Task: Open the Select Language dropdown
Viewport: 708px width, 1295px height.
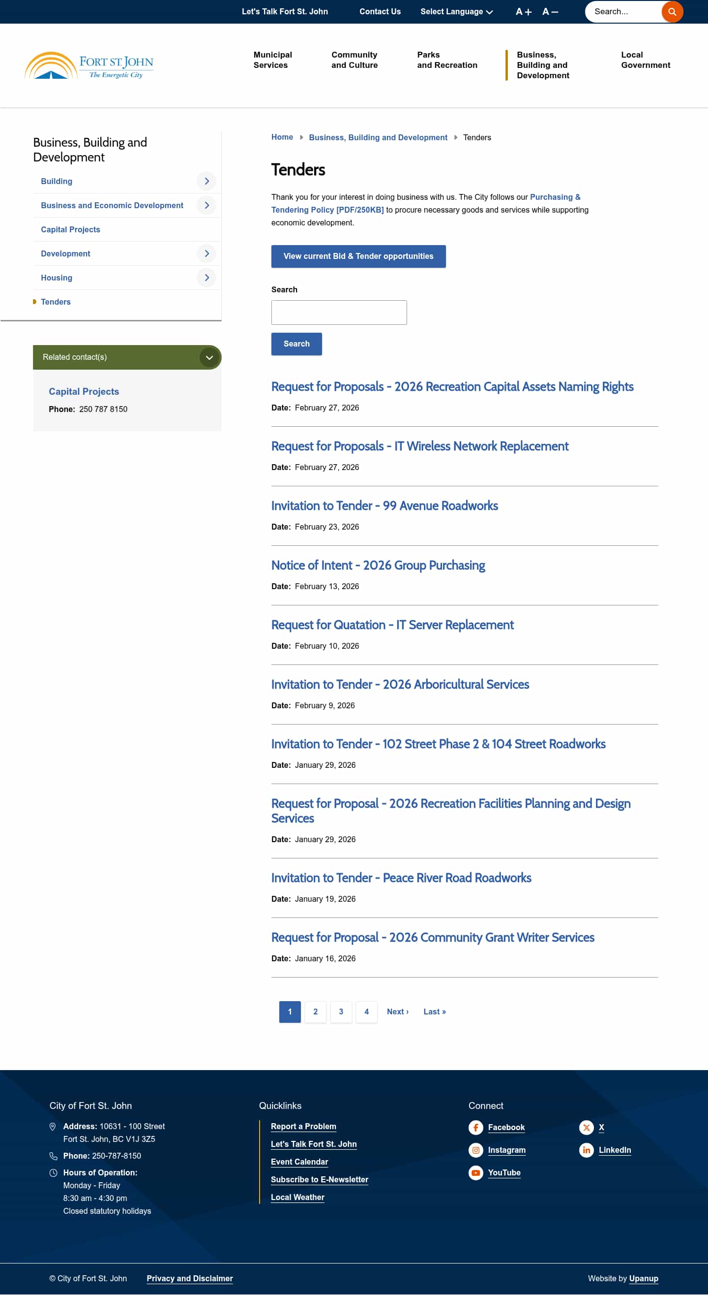Action: coord(456,11)
